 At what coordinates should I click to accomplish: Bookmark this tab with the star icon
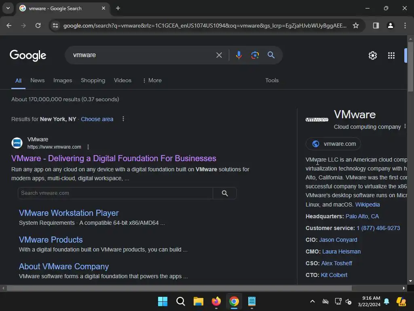(356, 26)
